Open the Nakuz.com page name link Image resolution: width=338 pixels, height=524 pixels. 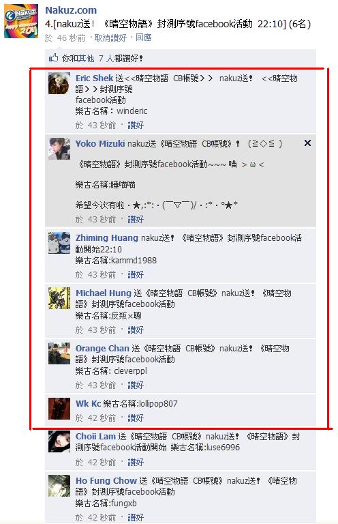71,10
